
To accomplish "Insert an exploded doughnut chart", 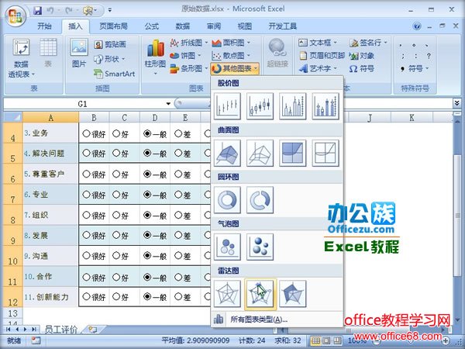I will tap(260, 200).
